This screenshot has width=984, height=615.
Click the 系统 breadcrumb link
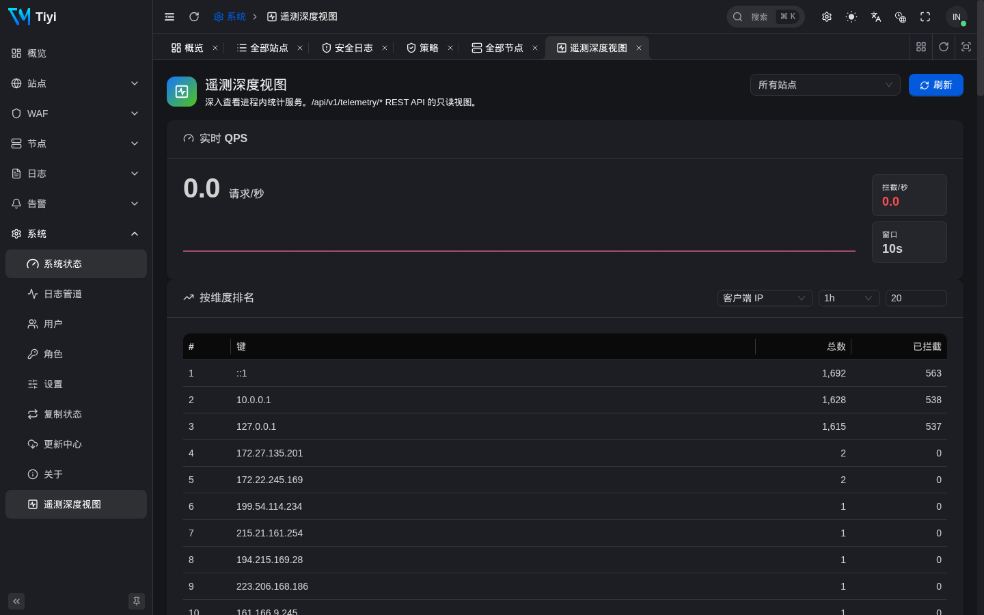coord(230,16)
